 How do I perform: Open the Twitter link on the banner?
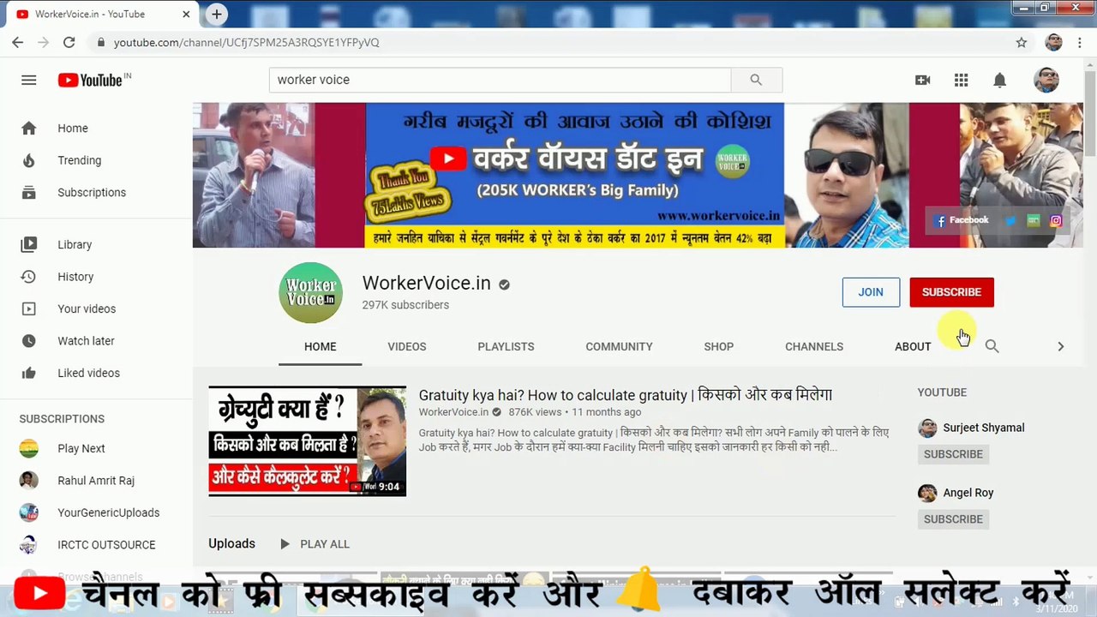pyautogui.click(x=1010, y=221)
